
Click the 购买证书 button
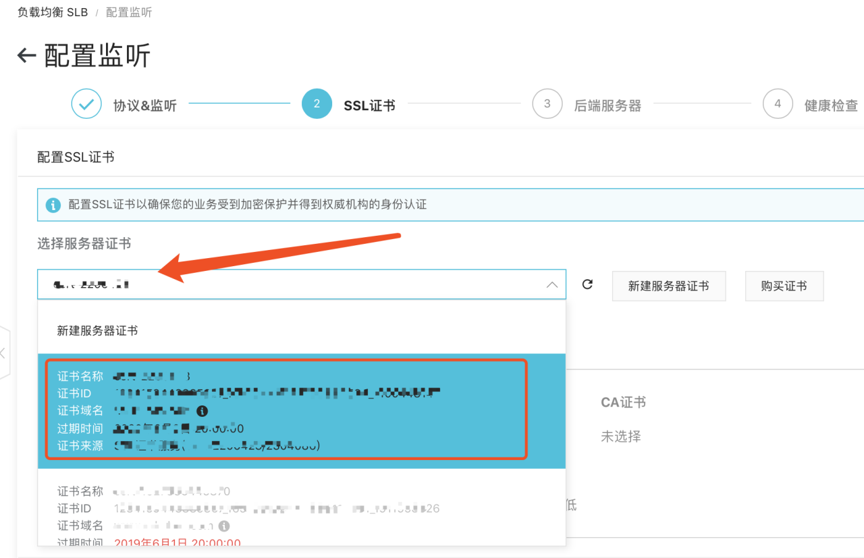coord(784,286)
